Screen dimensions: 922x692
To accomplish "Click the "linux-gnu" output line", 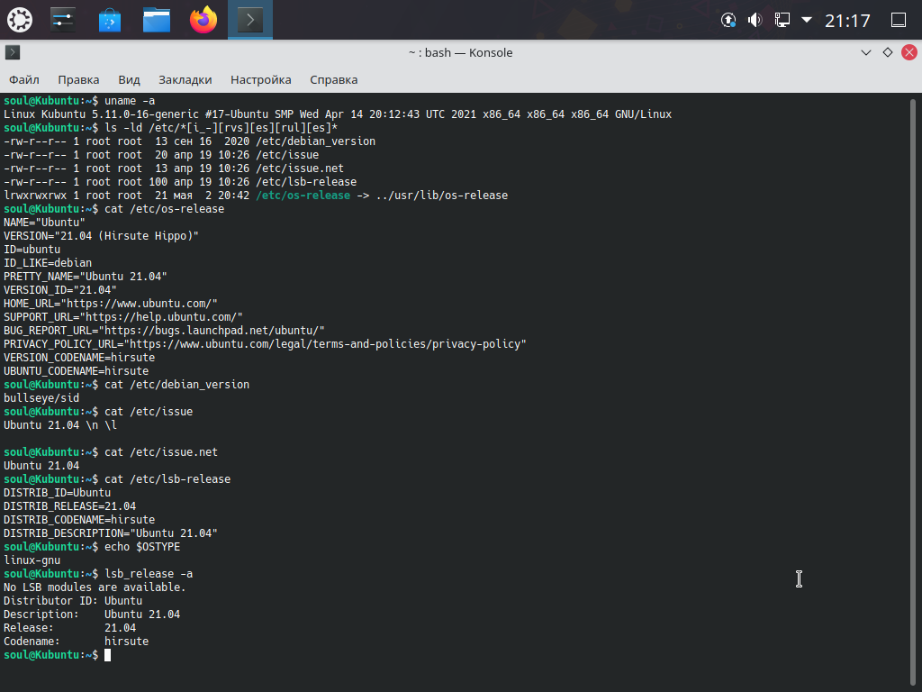I will [x=32, y=560].
